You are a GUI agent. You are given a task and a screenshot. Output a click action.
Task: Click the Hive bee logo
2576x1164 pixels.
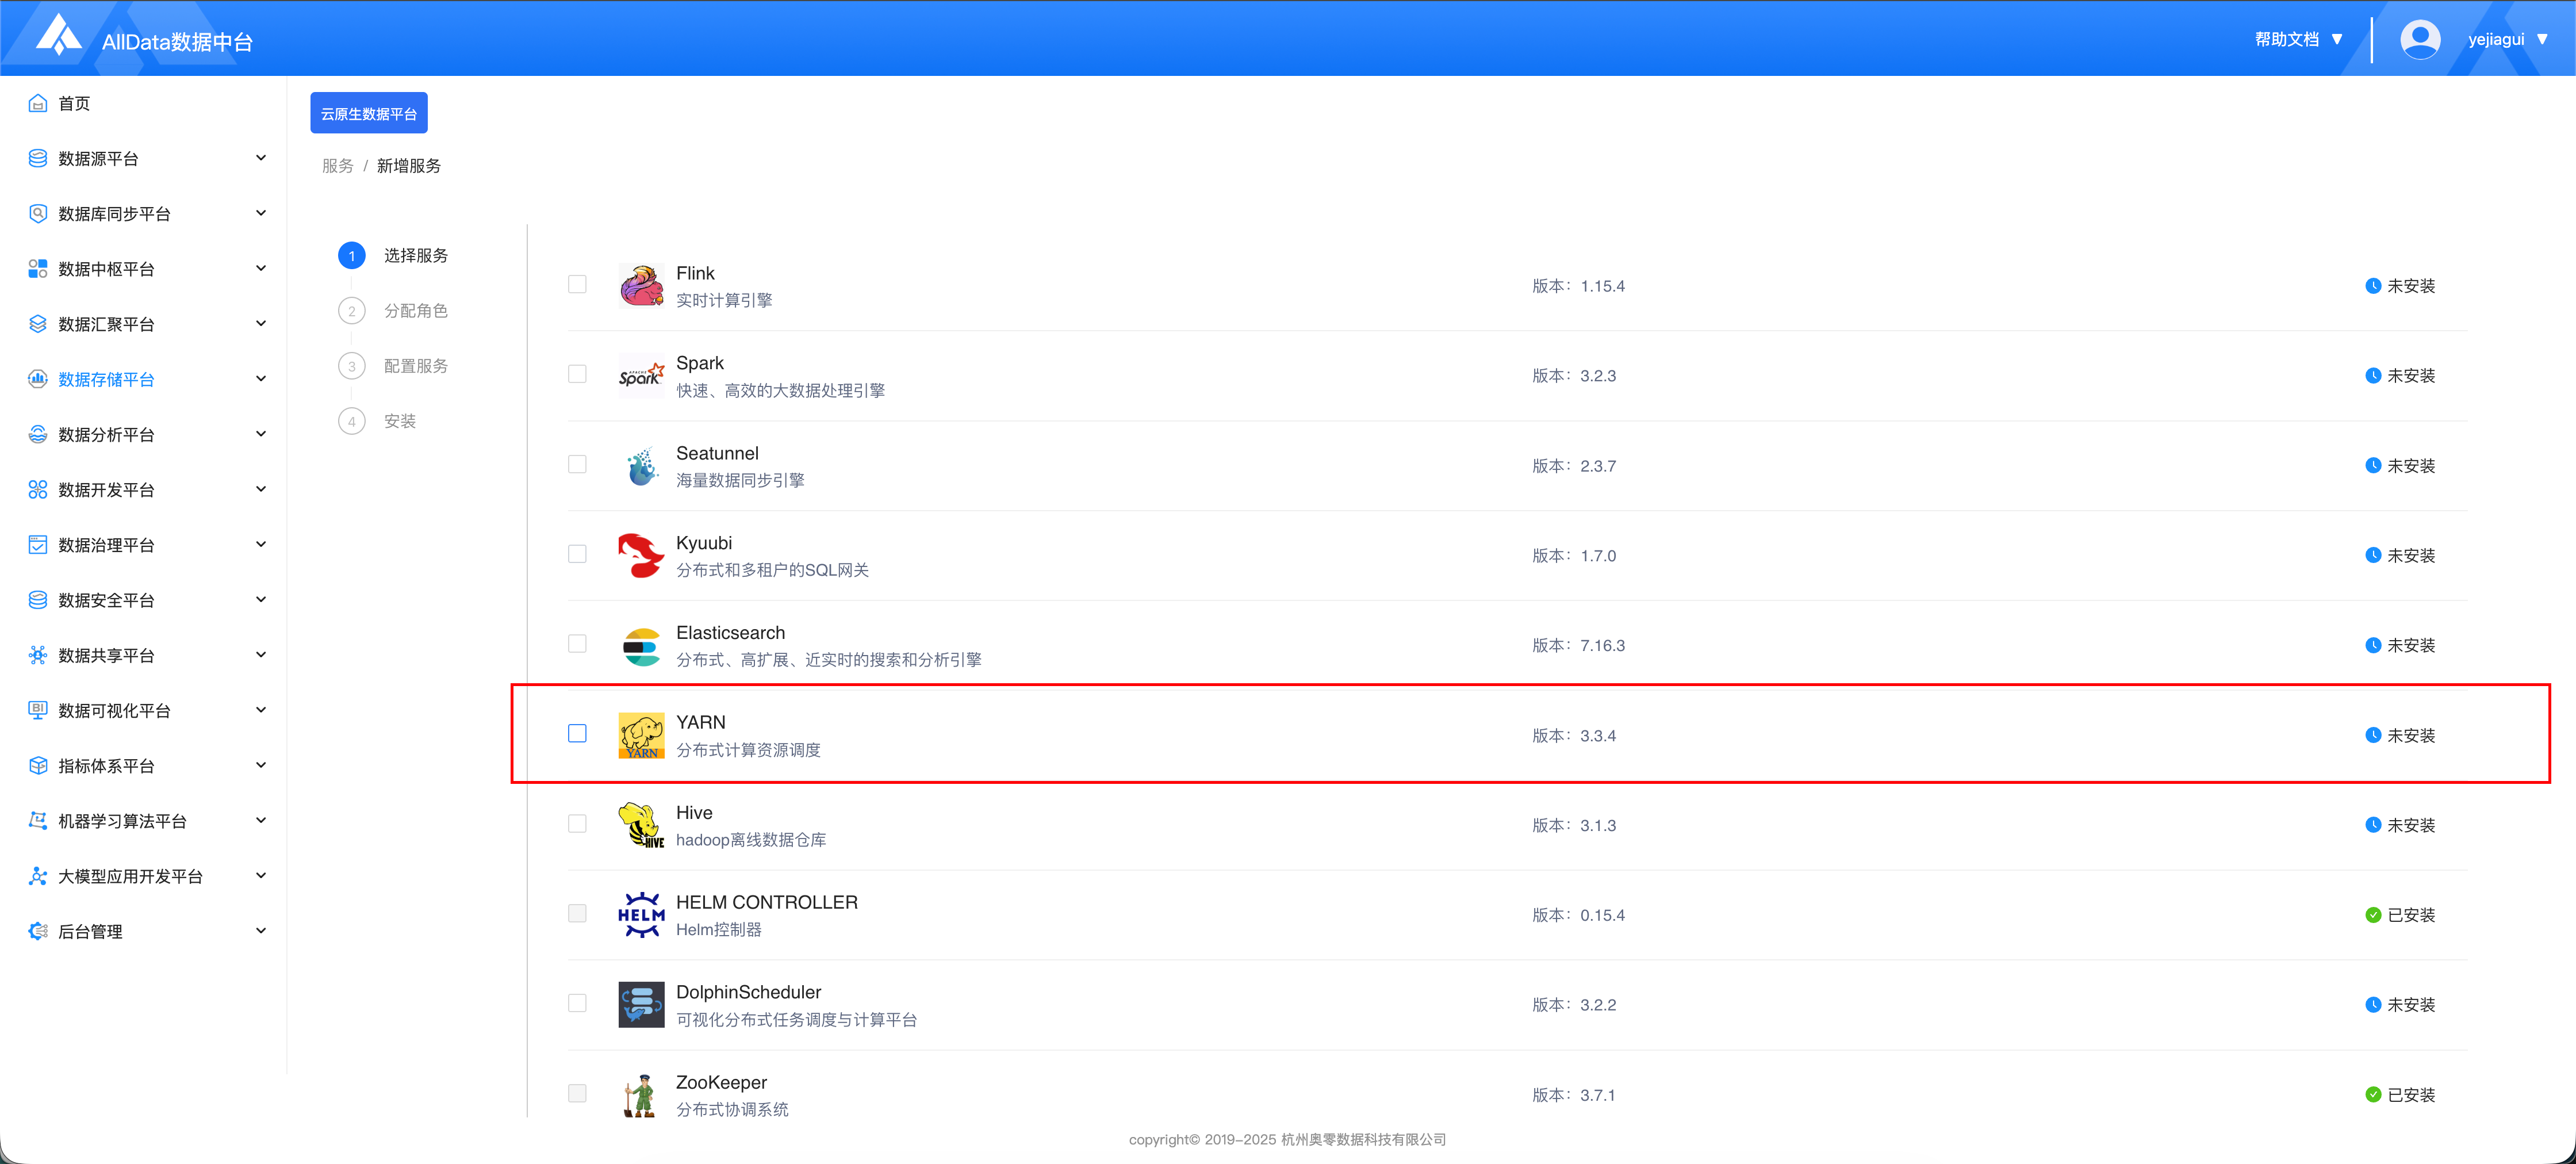point(641,825)
